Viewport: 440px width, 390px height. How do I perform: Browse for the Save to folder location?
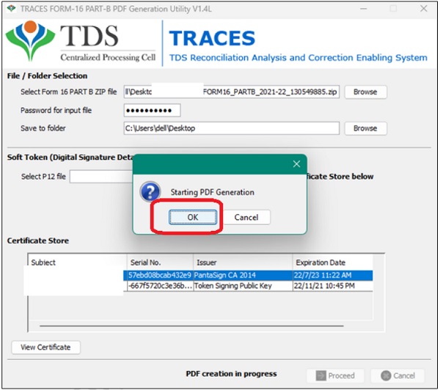[x=364, y=128]
